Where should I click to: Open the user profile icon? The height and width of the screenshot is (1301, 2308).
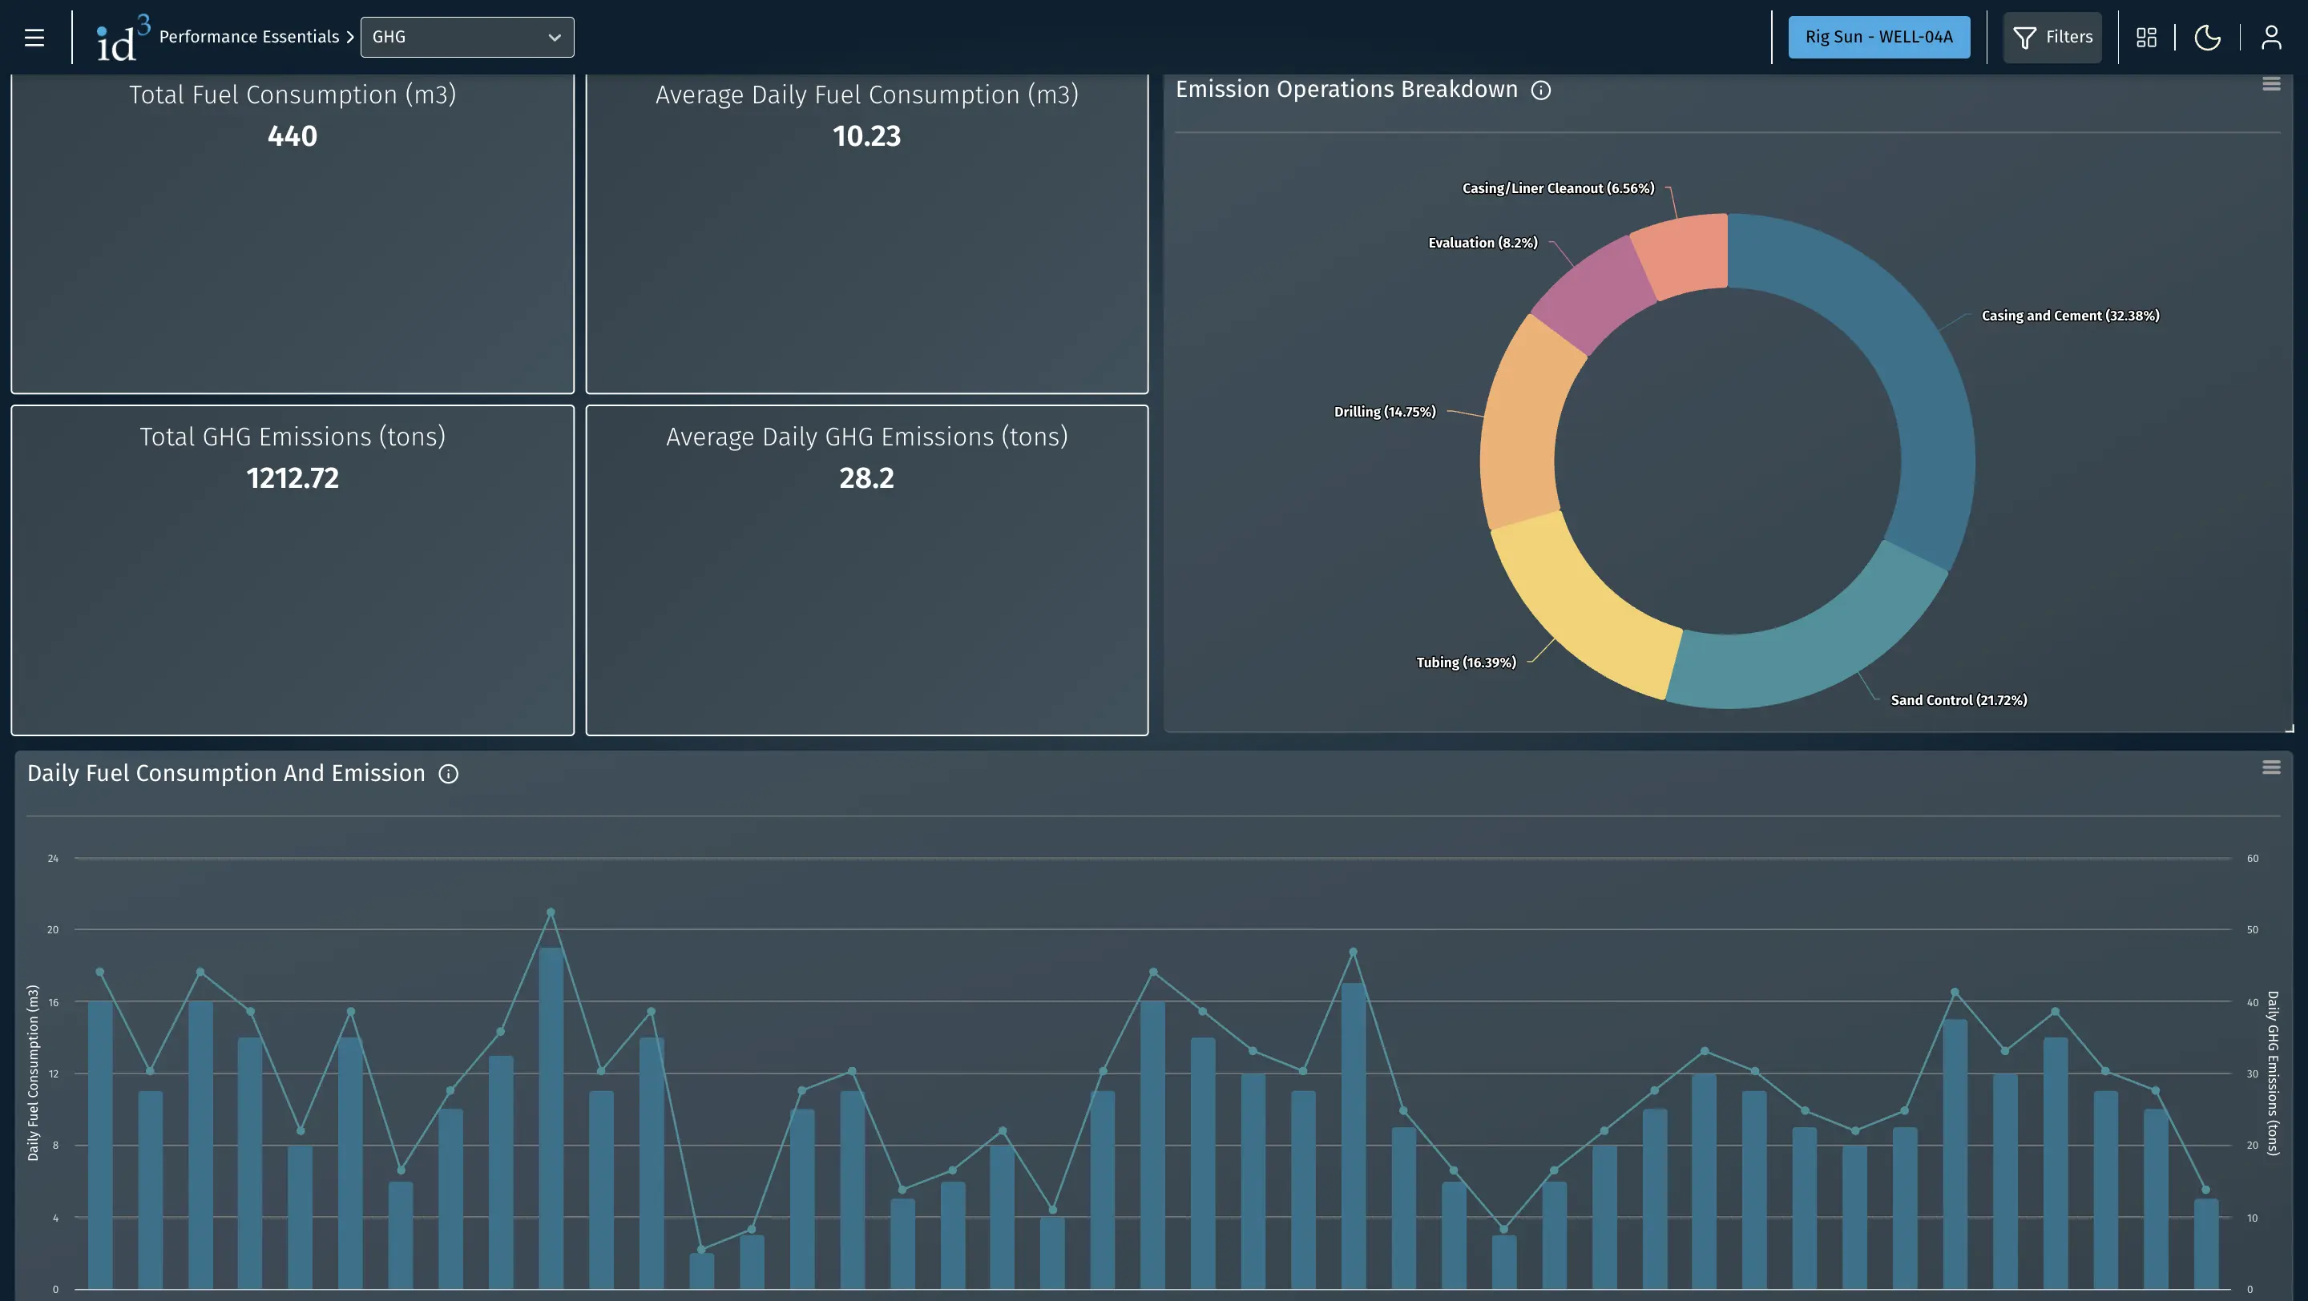coord(2273,37)
